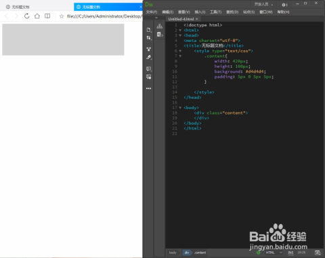Open the 开发人员 workspace dropdown

[263, 4]
